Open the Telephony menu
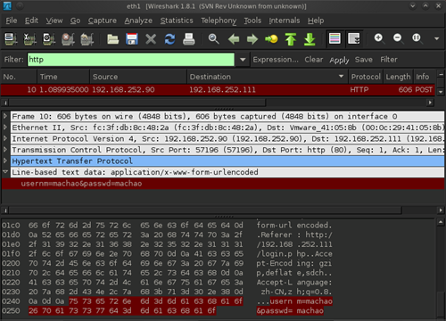 pyautogui.click(x=219, y=21)
